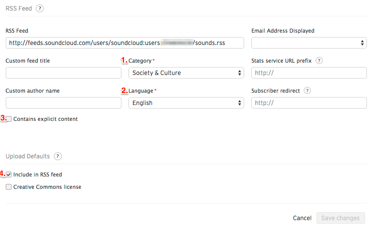Click the Save changes button
The width and height of the screenshot is (381, 229).
340,218
